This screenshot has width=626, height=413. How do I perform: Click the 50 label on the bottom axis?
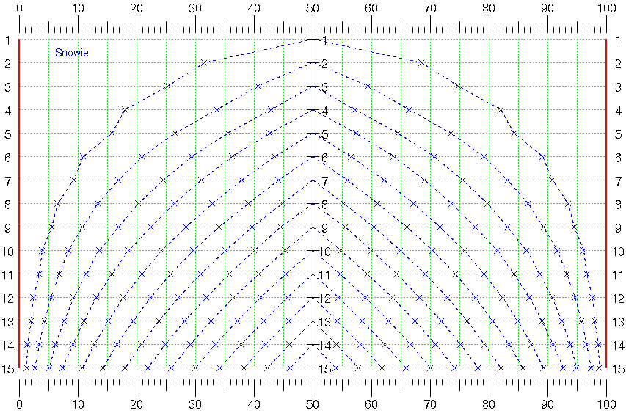pyautogui.click(x=313, y=404)
